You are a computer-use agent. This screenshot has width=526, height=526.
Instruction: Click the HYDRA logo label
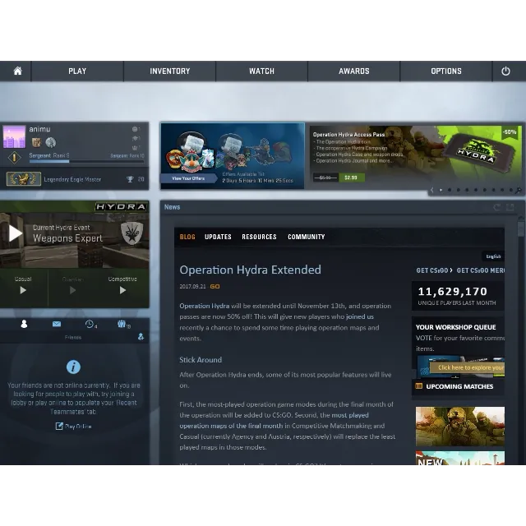point(121,206)
